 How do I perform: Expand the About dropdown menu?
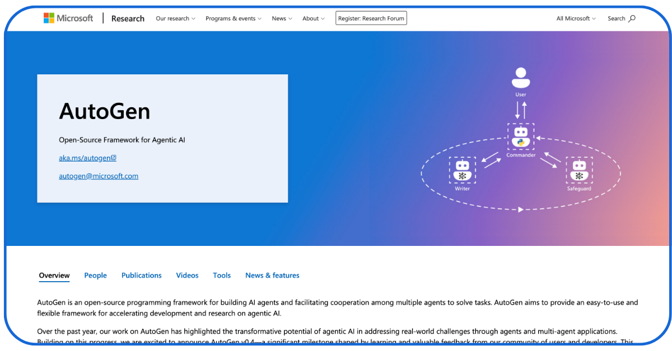(314, 18)
